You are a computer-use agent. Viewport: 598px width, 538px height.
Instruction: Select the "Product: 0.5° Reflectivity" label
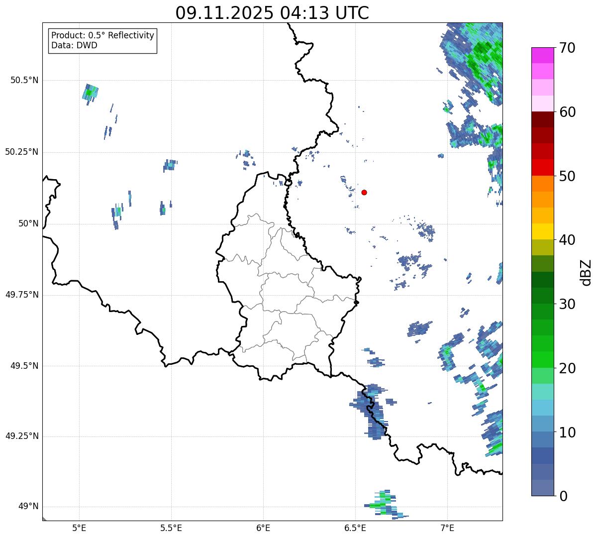click(102, 36)
